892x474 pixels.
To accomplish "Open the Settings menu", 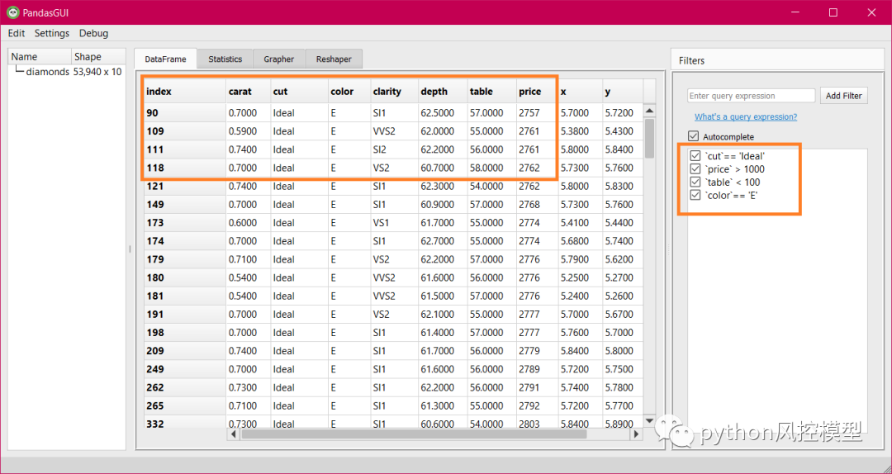I will click(52, 33).
